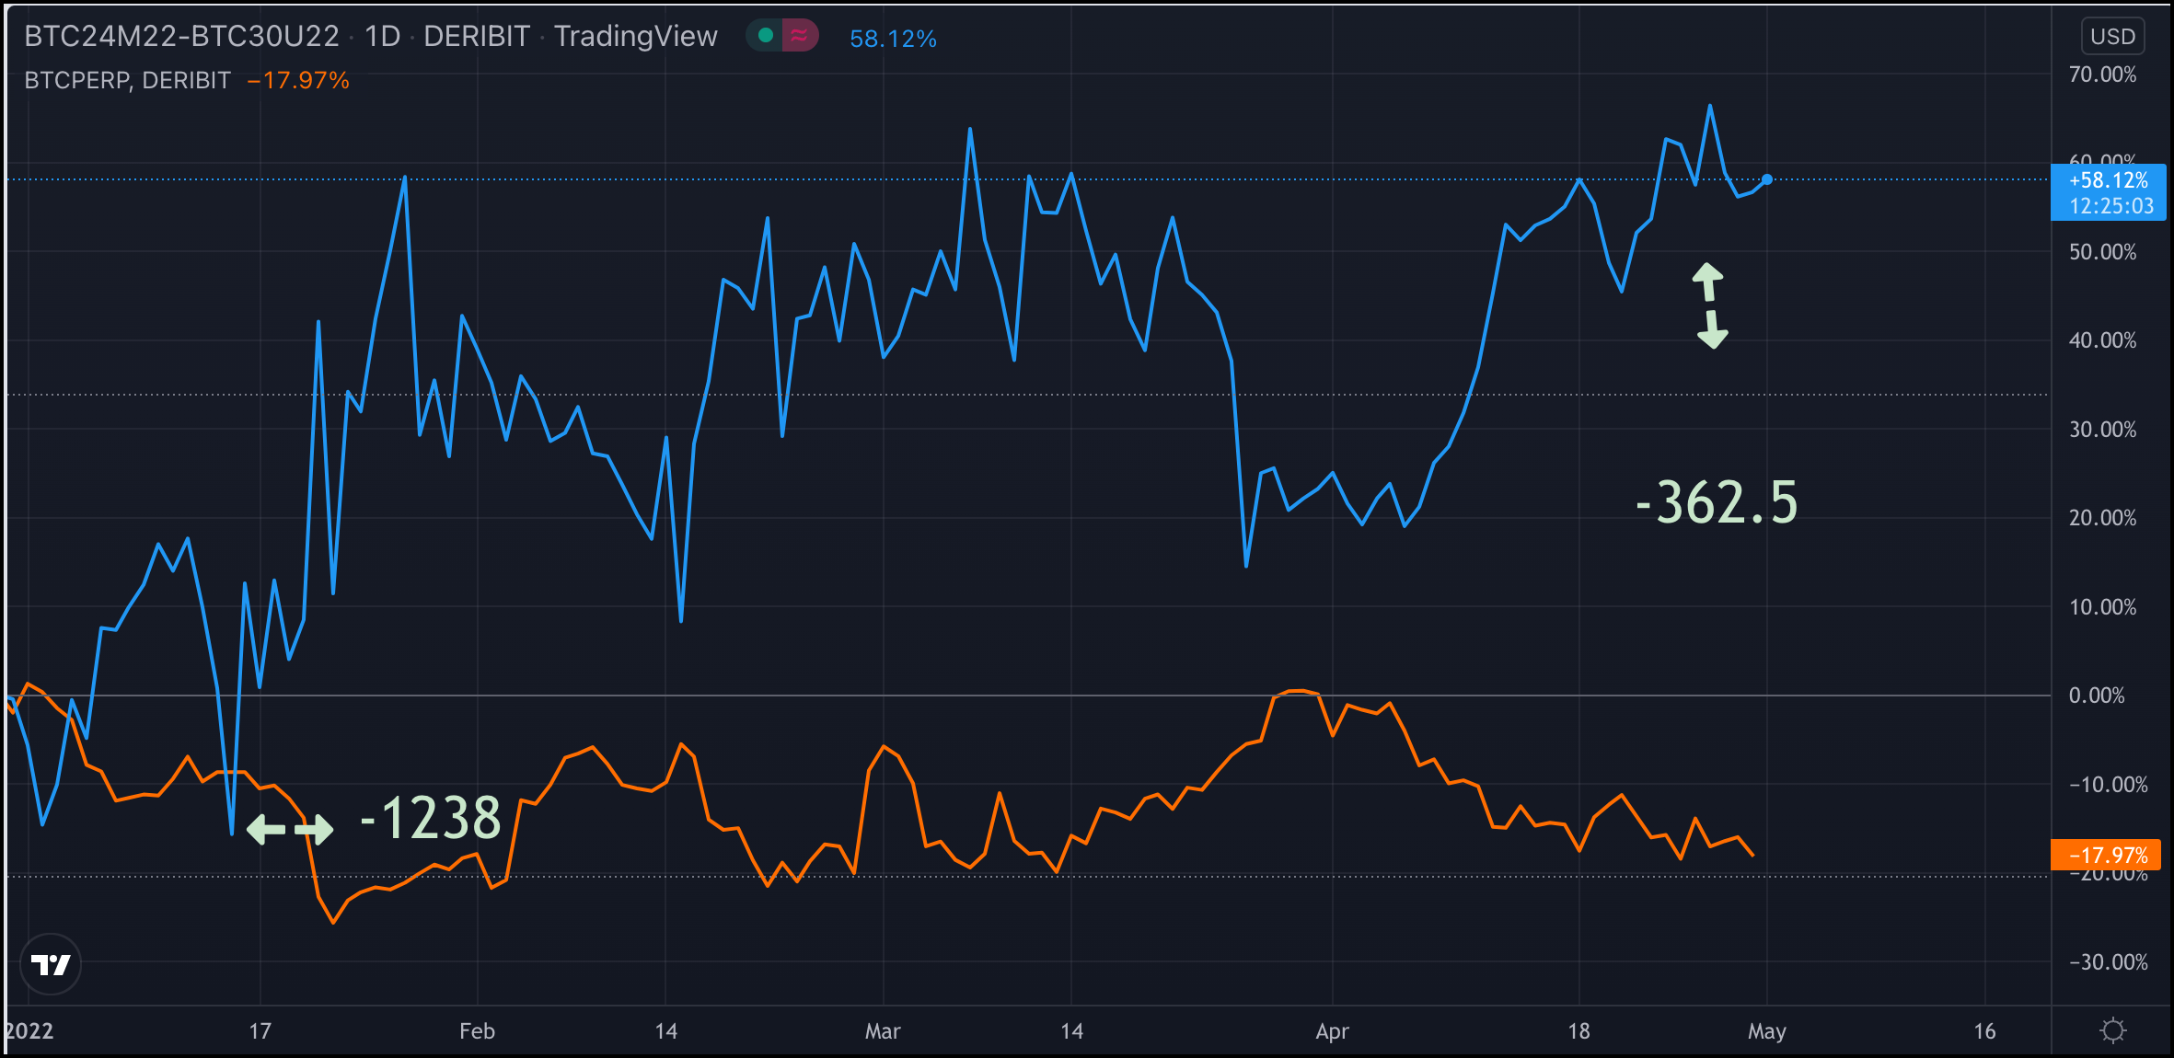Image resolution: width=2174 pixels, height=1058 pixels.
Task: Click the BTC24M22-BTC30U22 symbol title
Action: (x=181, y=36)
